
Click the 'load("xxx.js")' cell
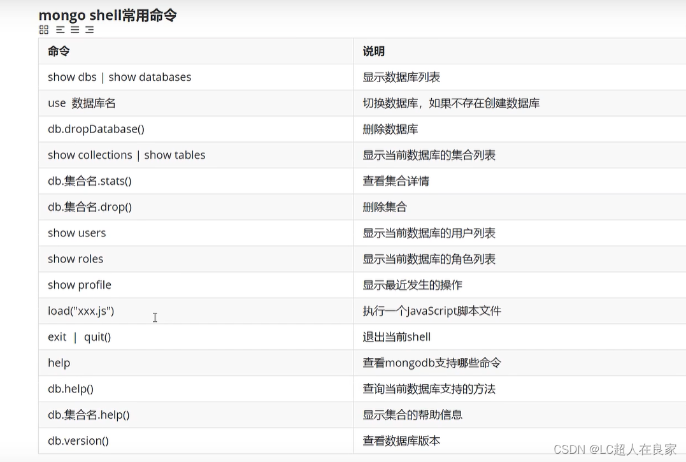[196, 311]
